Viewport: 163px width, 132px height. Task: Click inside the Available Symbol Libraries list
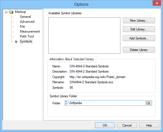click(x=84, y=35)
